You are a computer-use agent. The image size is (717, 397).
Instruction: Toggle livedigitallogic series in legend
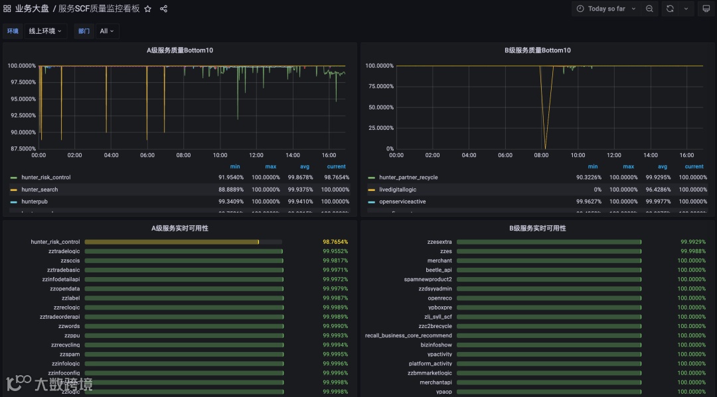[x=398, y=190]
